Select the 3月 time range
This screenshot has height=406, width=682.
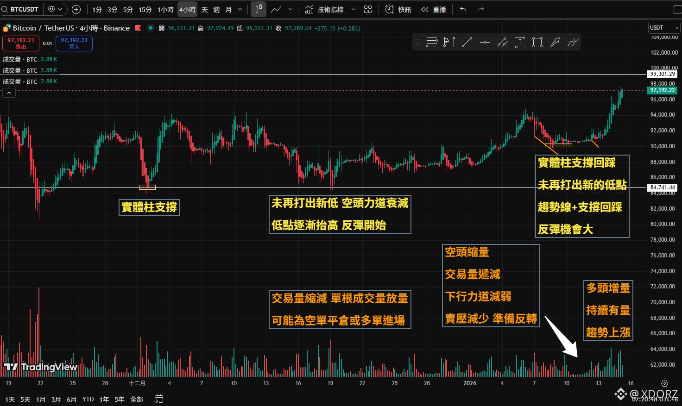(x=56, y=399)
